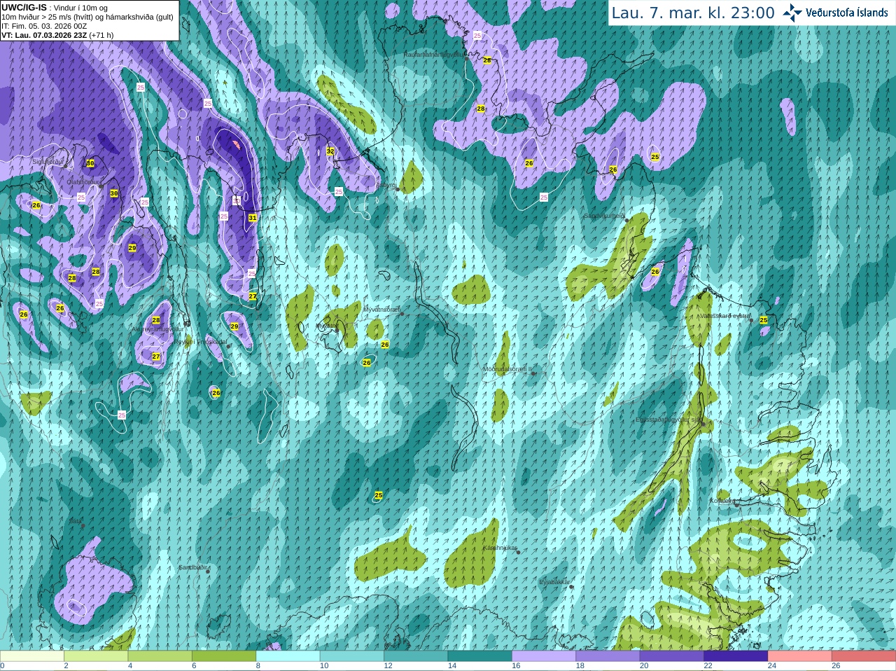
Task: Click the yellow 32 peak gust marker
Action: 330,151
